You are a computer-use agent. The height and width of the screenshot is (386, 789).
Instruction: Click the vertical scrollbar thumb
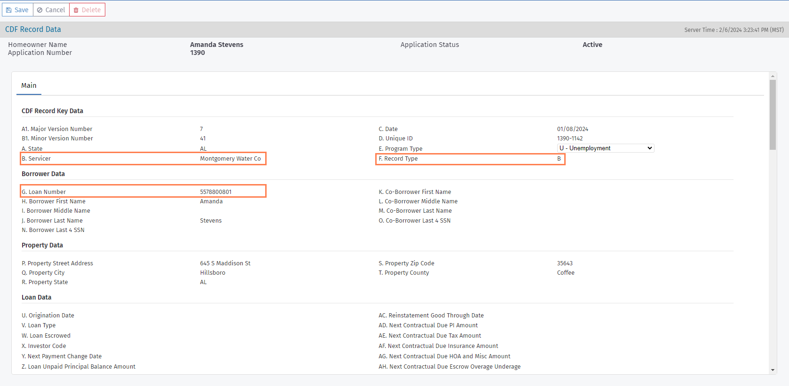[x=773, y=115]
